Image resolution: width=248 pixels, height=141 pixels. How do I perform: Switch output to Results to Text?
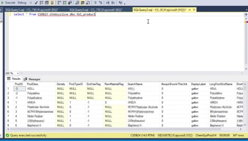(x=77, y=3)
